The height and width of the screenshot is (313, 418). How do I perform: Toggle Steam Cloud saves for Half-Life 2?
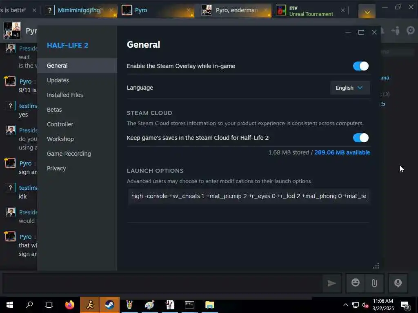coord(361,138)
